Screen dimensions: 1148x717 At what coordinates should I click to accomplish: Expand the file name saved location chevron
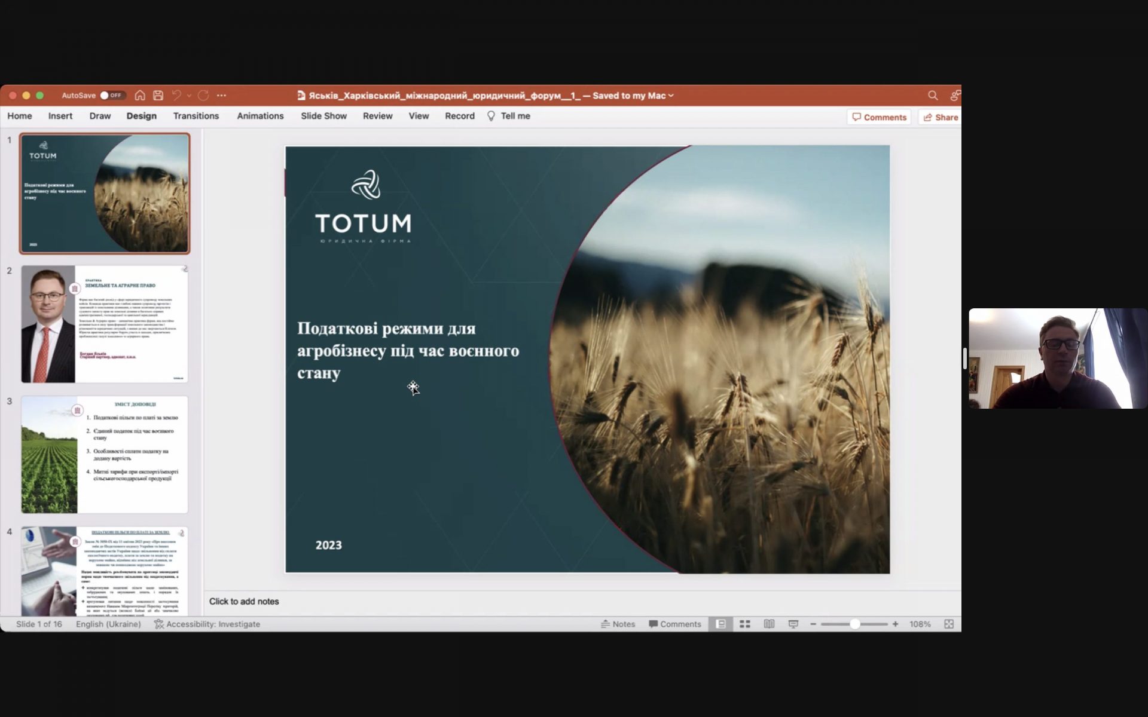[671, 96]
